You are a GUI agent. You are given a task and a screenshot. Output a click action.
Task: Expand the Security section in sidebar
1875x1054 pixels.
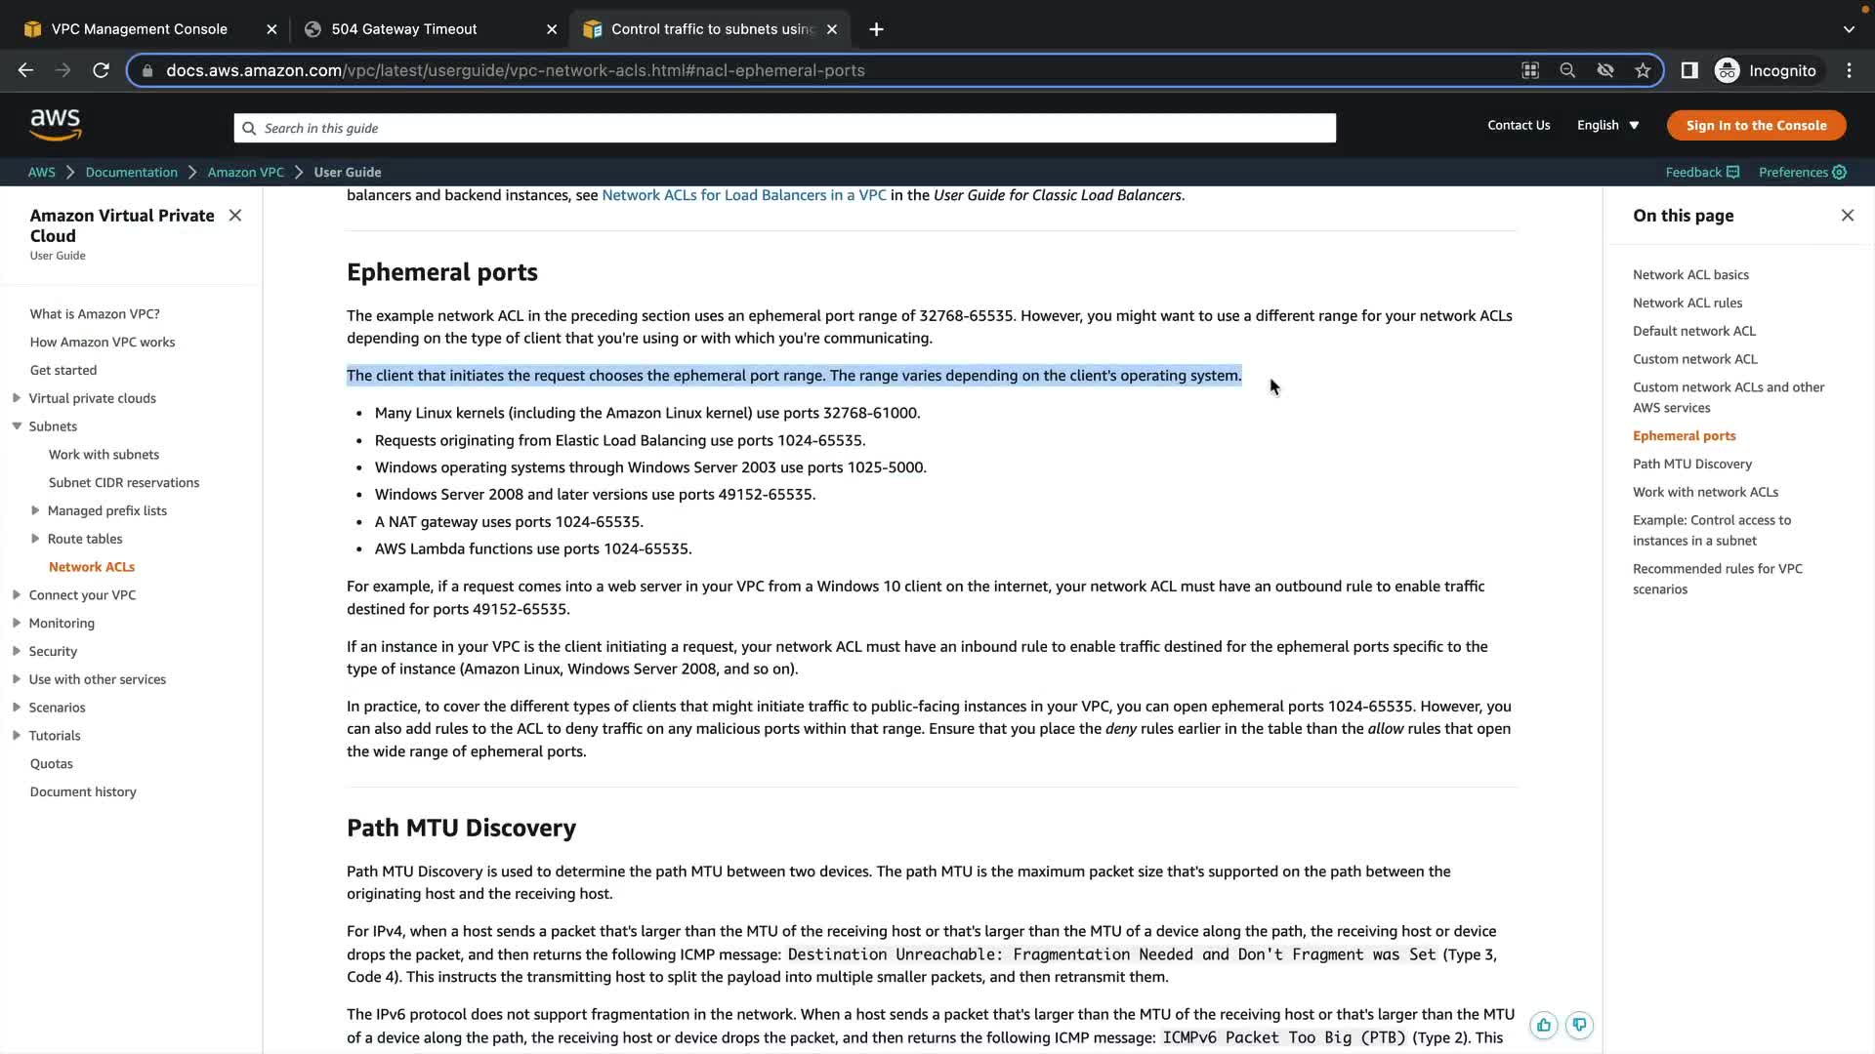click(x=17, y=651)
